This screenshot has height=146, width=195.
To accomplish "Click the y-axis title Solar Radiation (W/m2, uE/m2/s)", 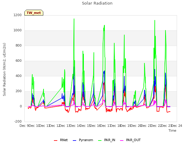I will click(x=4, y=70).
